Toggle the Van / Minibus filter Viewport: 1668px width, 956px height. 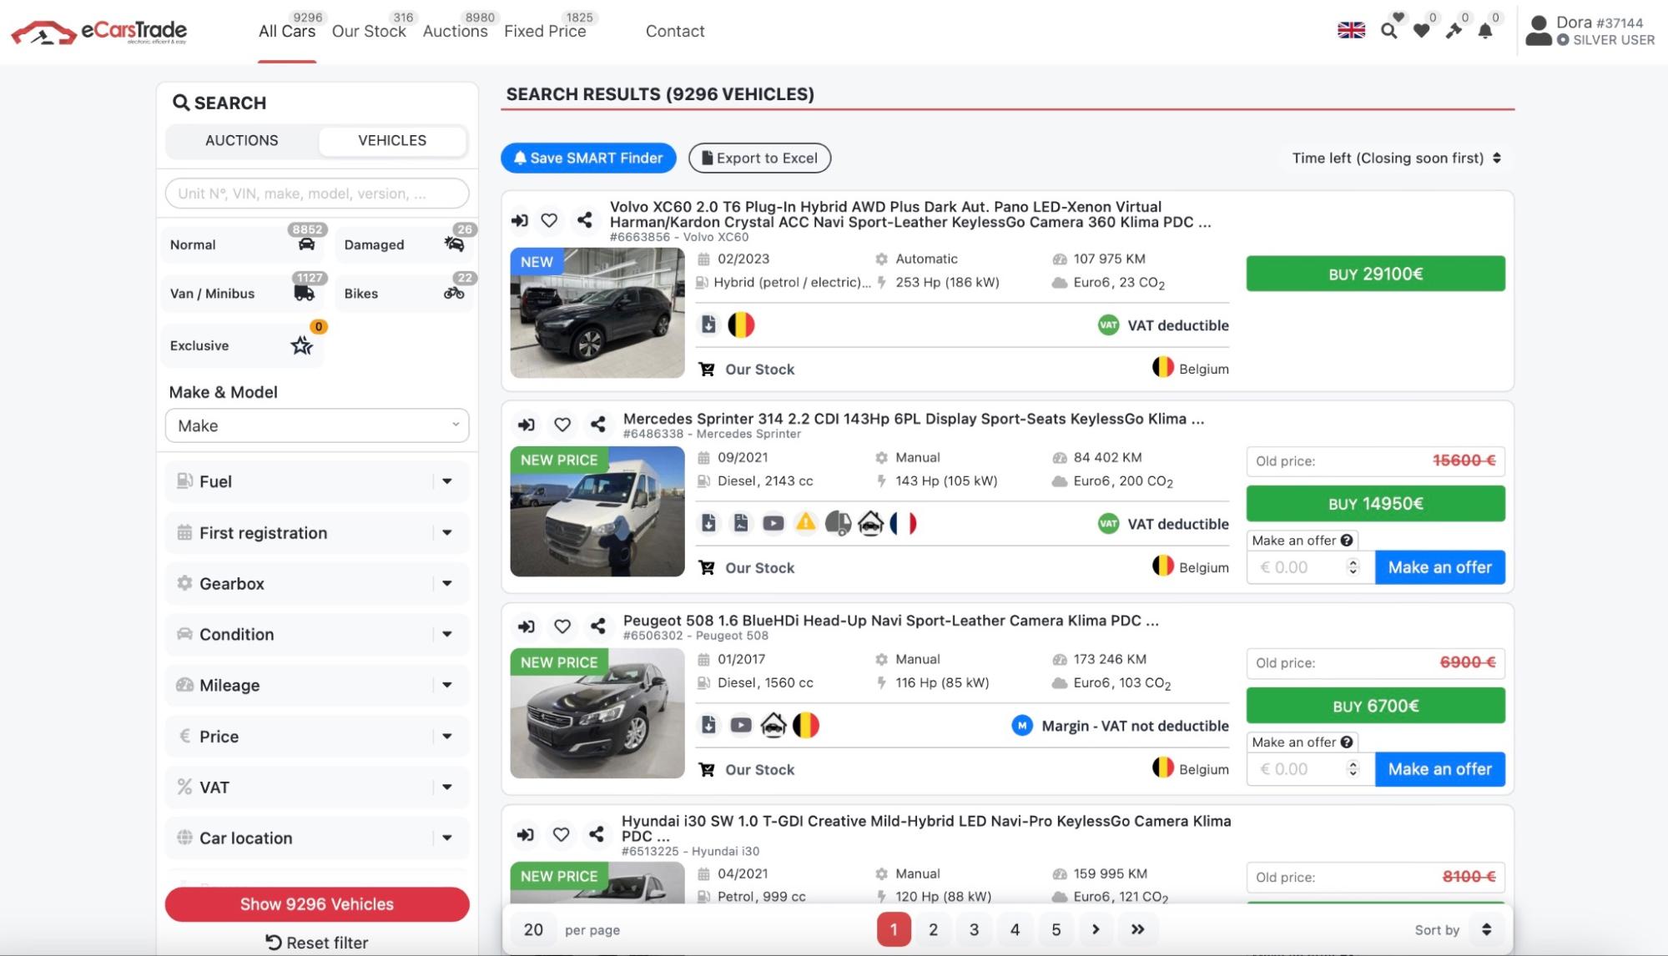pyautogui.click(x=242, y=294)
